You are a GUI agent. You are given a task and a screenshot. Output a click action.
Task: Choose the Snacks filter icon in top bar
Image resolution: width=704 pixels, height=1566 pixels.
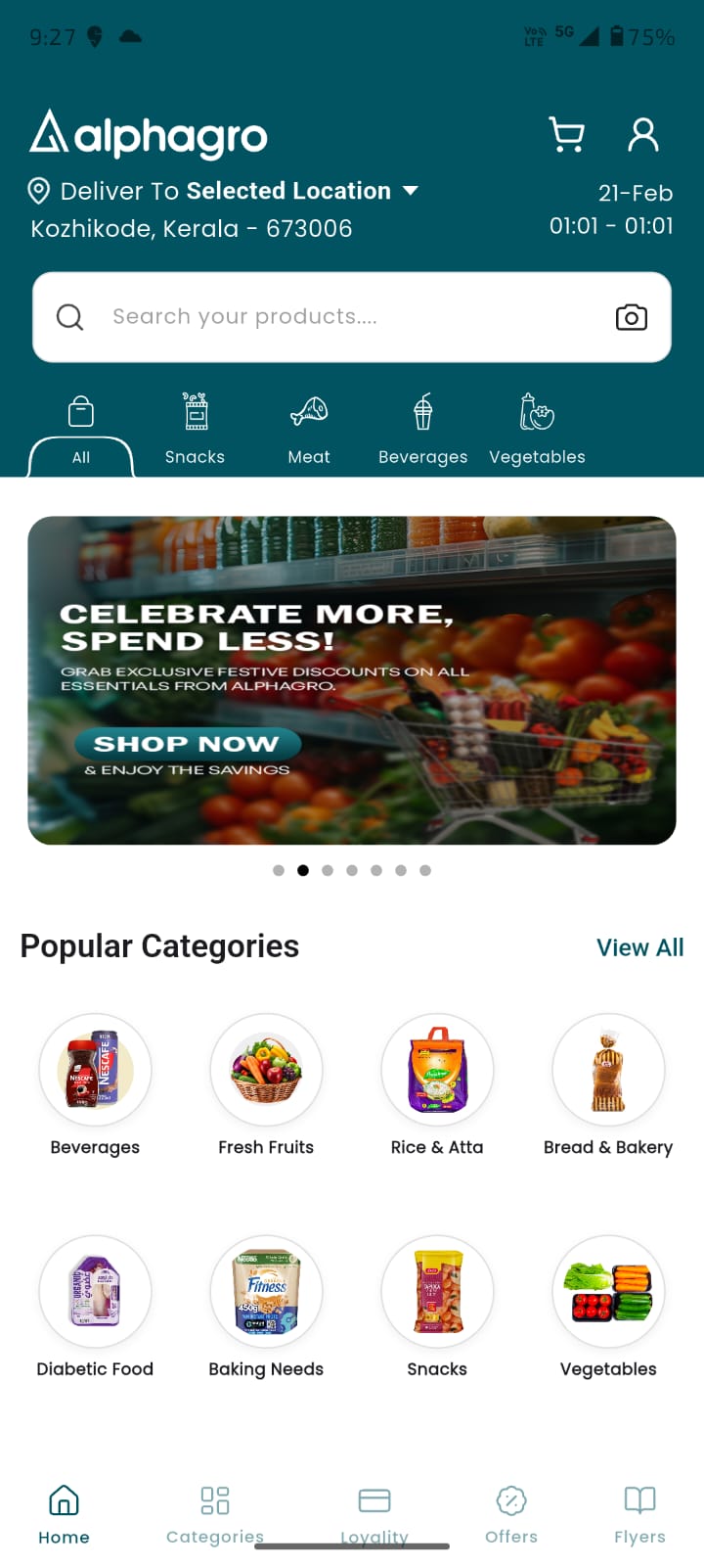click(x=196, y=412)
